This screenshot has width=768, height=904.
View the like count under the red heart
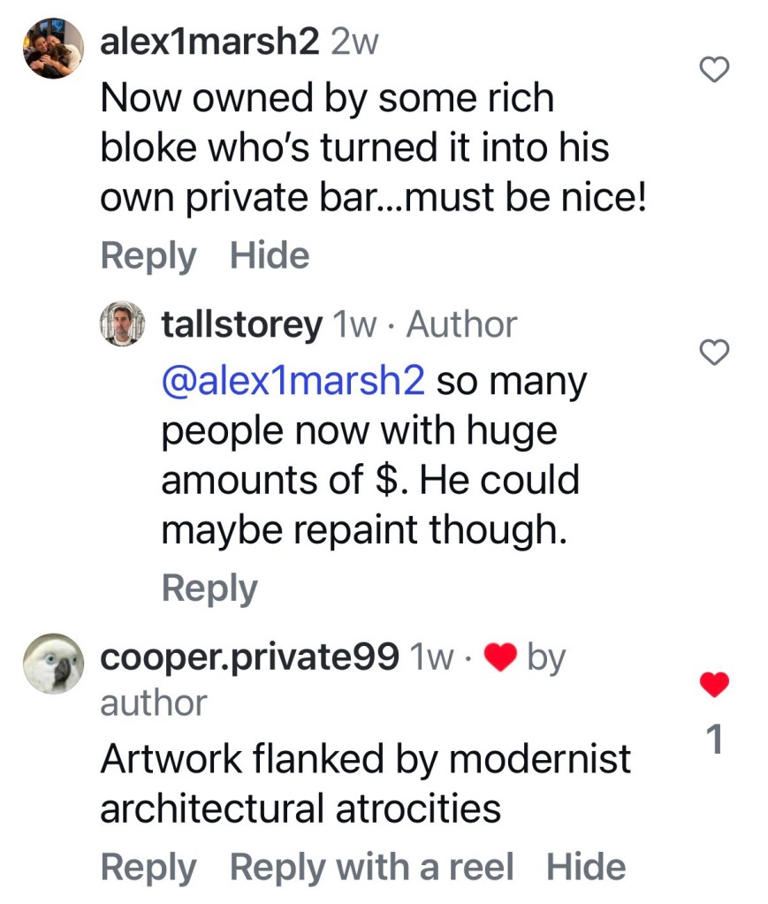click(x=715, y=742)
